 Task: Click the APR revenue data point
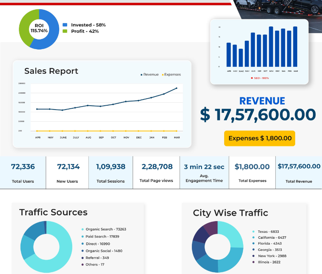37,109
